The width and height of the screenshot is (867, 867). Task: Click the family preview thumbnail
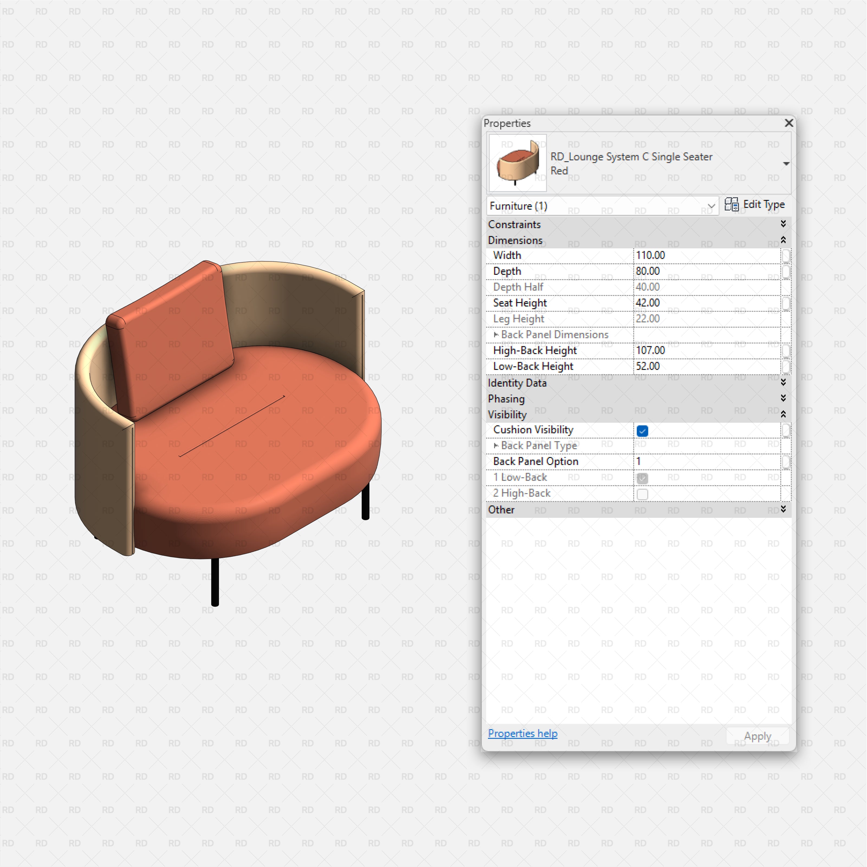(x=517, y=163)
